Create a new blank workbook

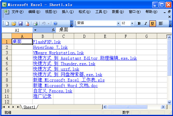(x=7, y=24)
